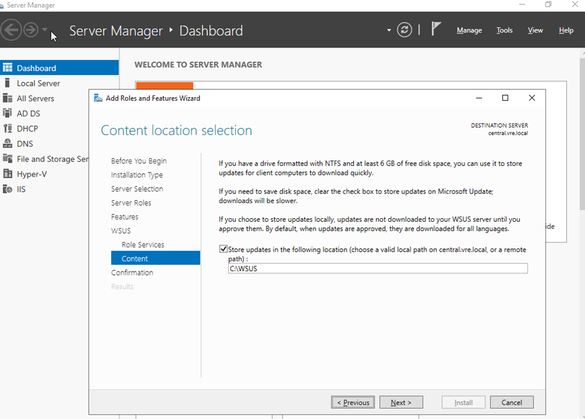The image size is (585, 419).
Task: Click the Next button
Action: pyautogui.click(x=401, y=402)
